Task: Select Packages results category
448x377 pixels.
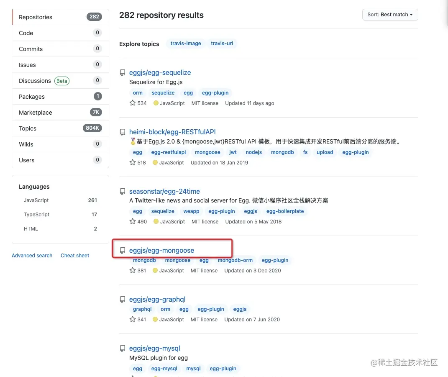Action: 61,97
